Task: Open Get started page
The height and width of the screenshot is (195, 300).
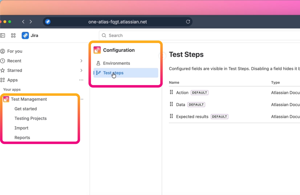Action: [x=26, y=109]
